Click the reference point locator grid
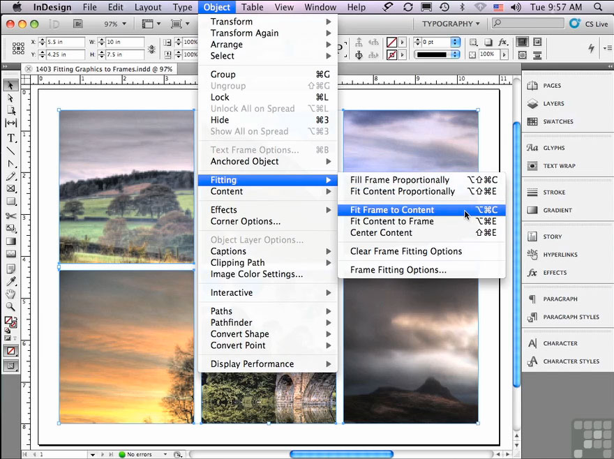 pos(18,48)
